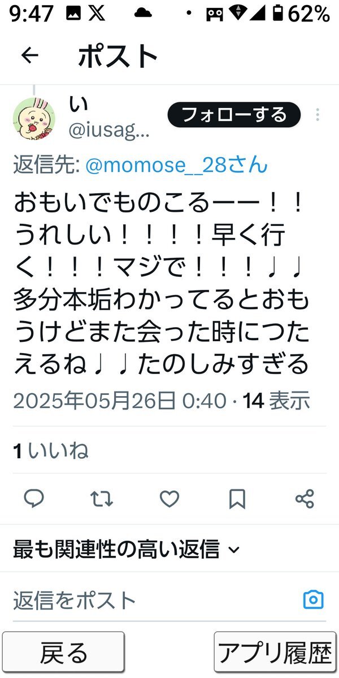Expand 最も関連性の高い返信 sorting dropdown
The width and height of the screenshot is (339, 678).
(x=127, y=549)
